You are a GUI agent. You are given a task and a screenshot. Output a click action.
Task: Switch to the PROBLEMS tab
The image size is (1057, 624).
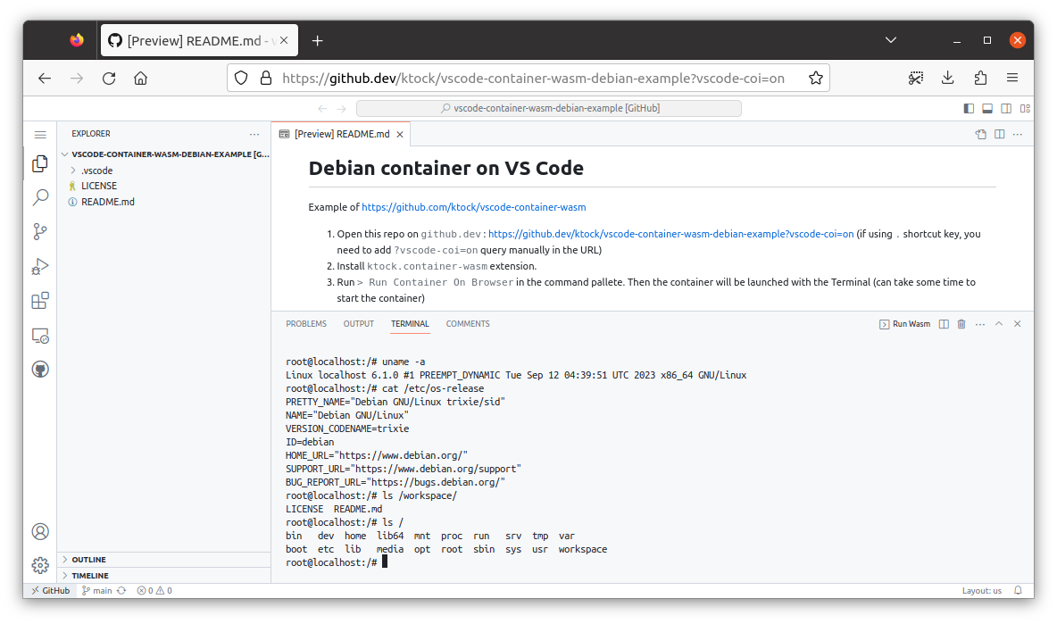tap(306, 324)
